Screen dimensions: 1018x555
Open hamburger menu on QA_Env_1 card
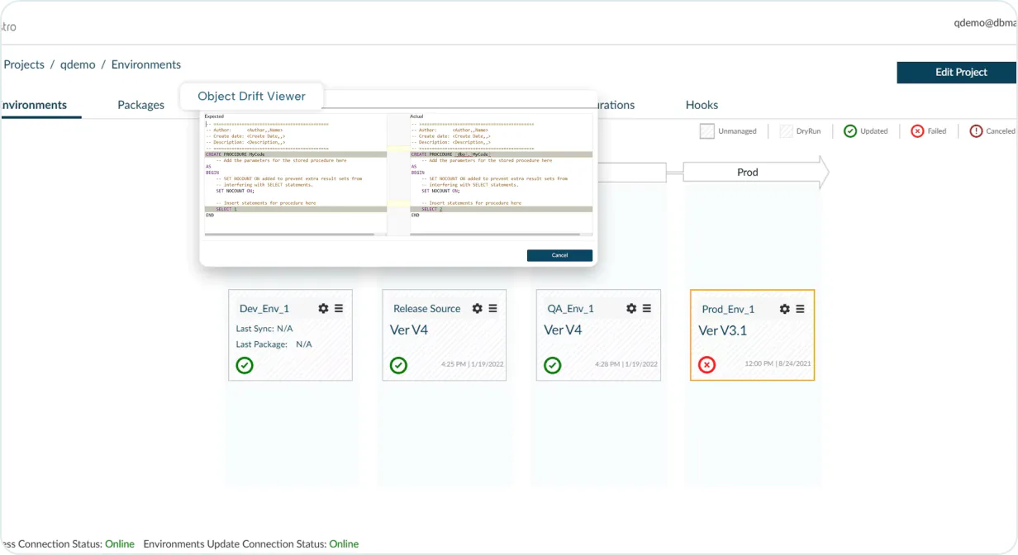647,308
